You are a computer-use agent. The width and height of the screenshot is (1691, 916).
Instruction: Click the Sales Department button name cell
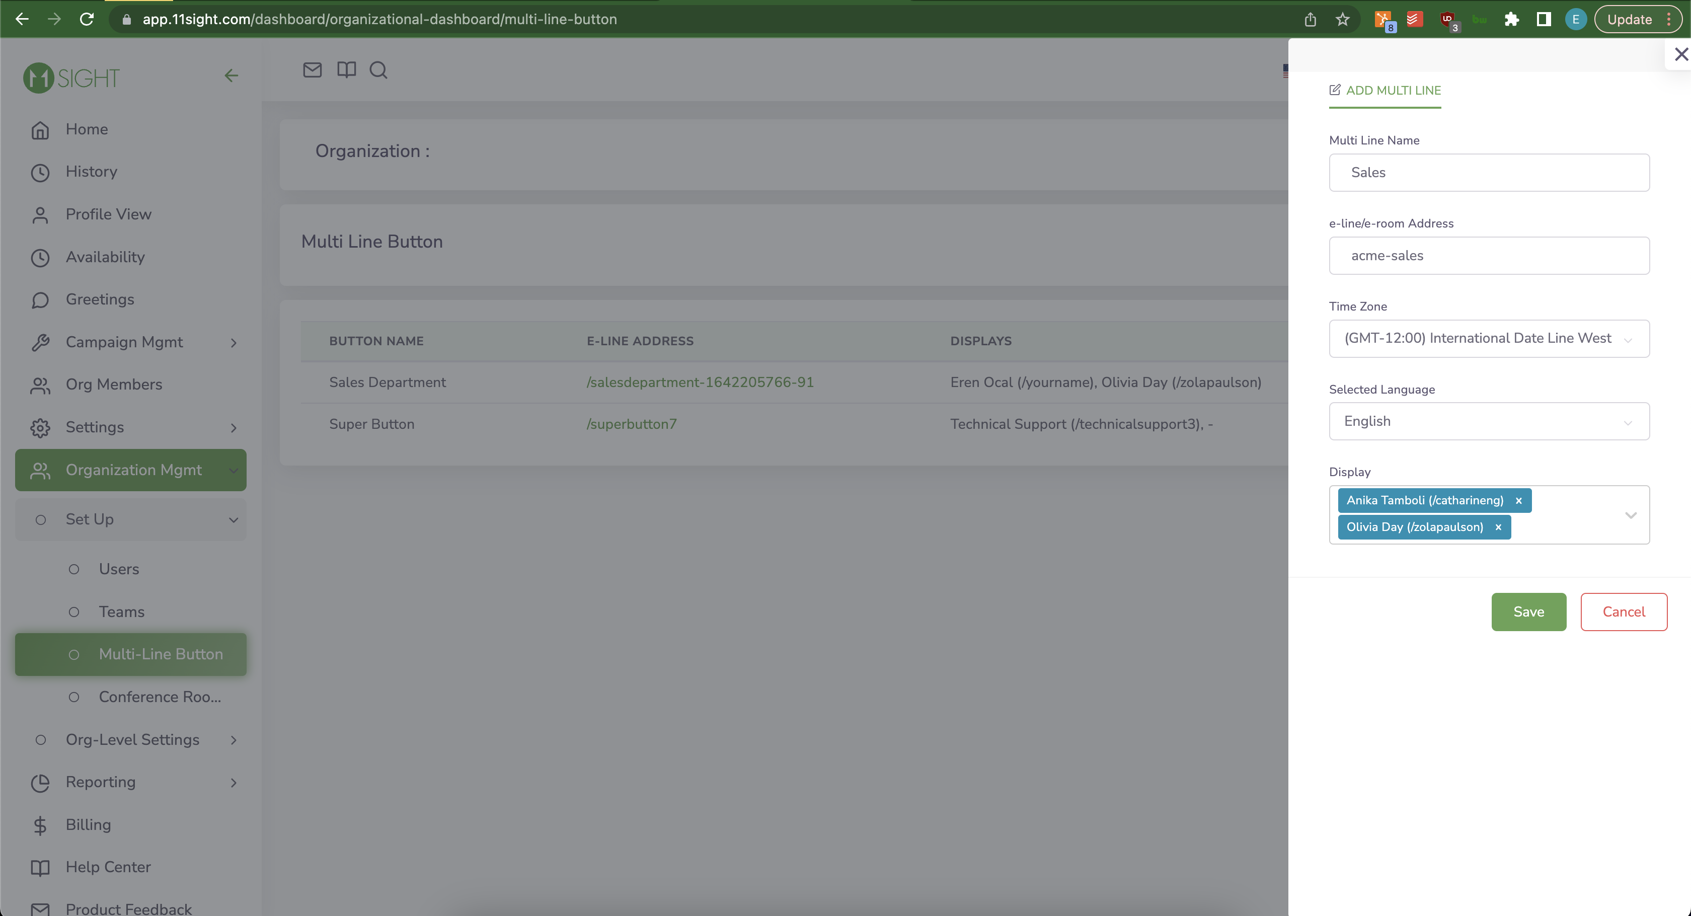388,382
